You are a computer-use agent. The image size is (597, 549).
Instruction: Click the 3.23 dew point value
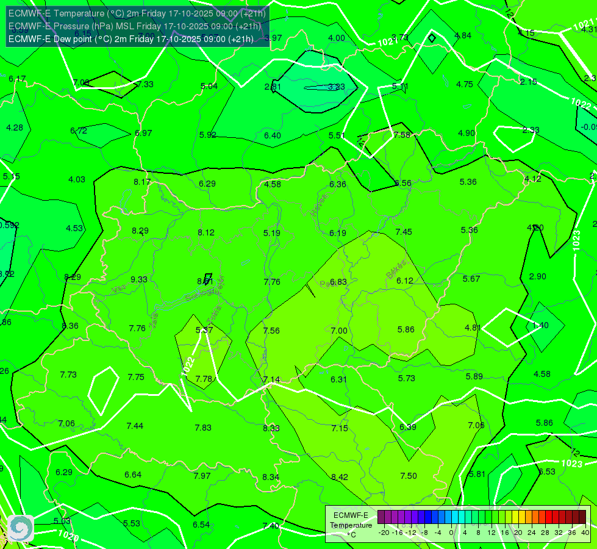[x=337, y=87]
